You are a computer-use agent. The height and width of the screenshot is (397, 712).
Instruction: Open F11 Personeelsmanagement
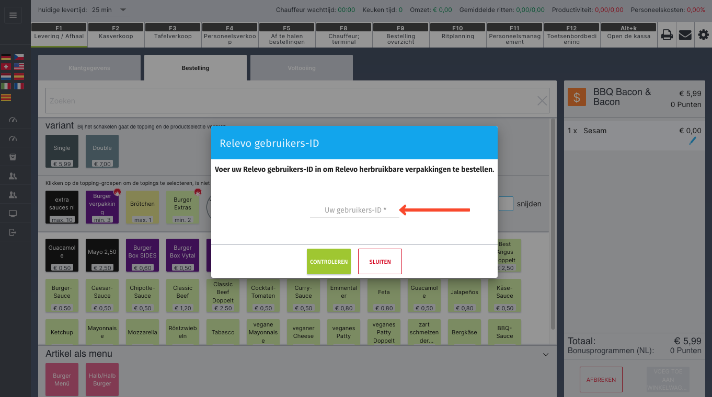point(514,35)
